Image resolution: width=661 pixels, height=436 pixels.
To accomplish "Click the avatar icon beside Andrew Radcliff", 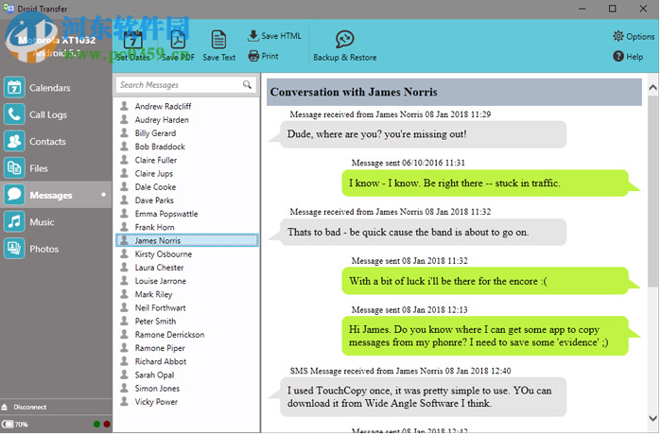I will click(125, 106).
